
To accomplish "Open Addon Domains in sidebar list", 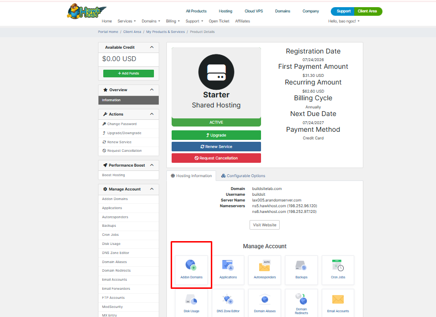I will coord(129,199).
